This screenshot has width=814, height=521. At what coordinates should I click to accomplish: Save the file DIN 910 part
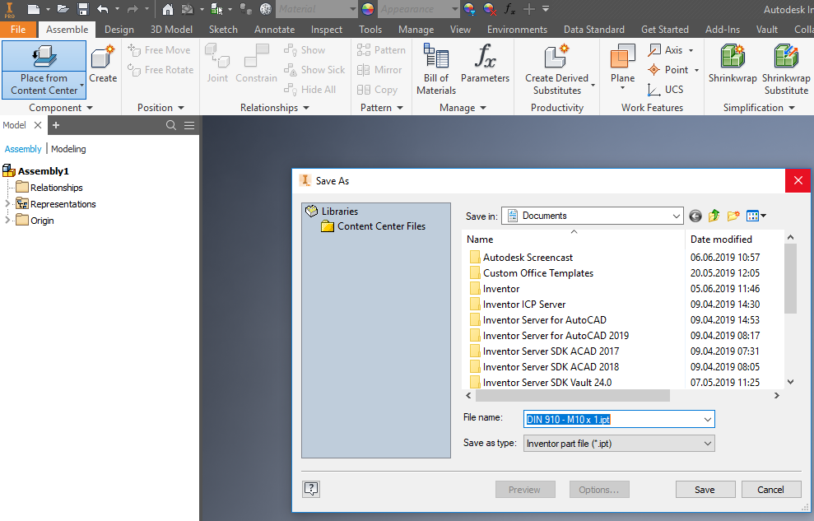click(x=705, y=489)
